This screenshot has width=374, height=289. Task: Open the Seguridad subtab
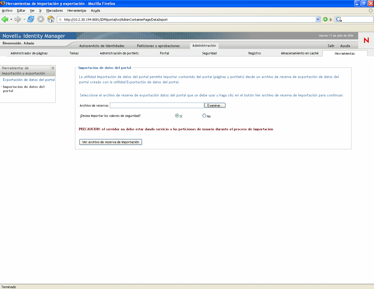[x=209, y=53]
